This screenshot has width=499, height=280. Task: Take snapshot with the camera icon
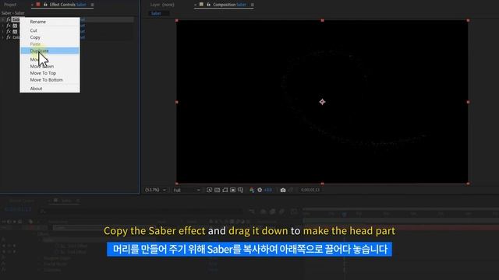point(283,190)
